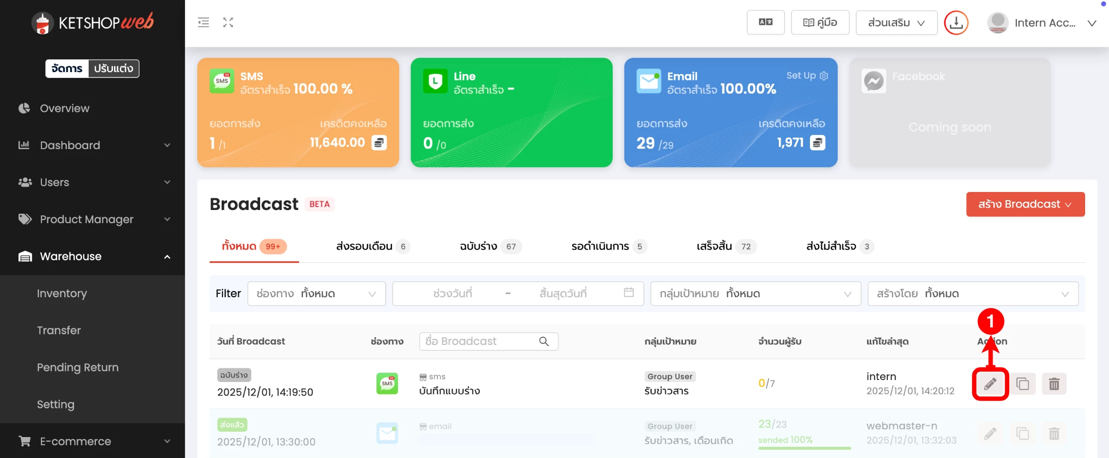Duplicate the sms draft broadcast

[x=1022, y=384]
